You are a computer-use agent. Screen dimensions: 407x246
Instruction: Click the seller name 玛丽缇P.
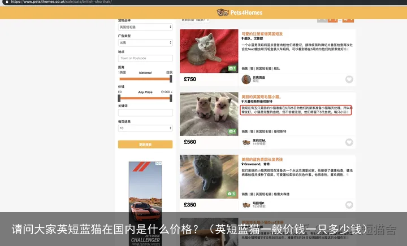click(x=258, y=203)
